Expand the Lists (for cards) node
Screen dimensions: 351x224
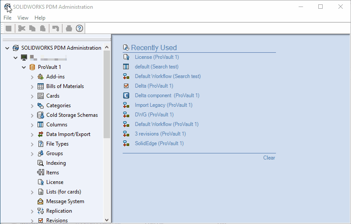coord(32,192)
